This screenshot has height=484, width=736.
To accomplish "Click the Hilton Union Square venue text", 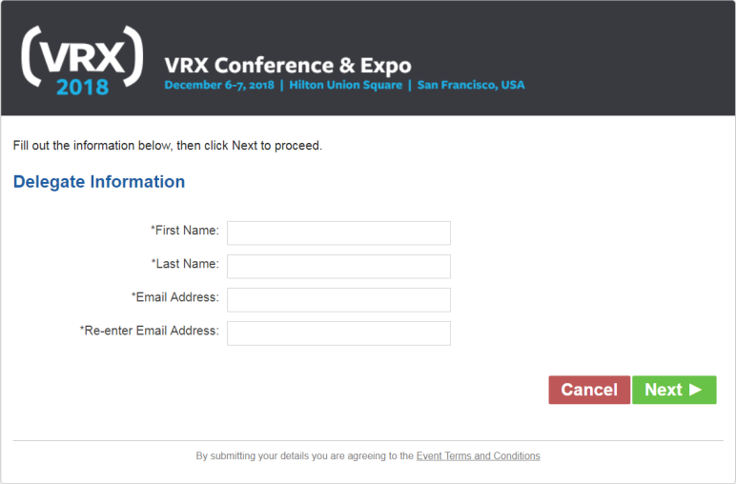I will [x=345, y=85].
